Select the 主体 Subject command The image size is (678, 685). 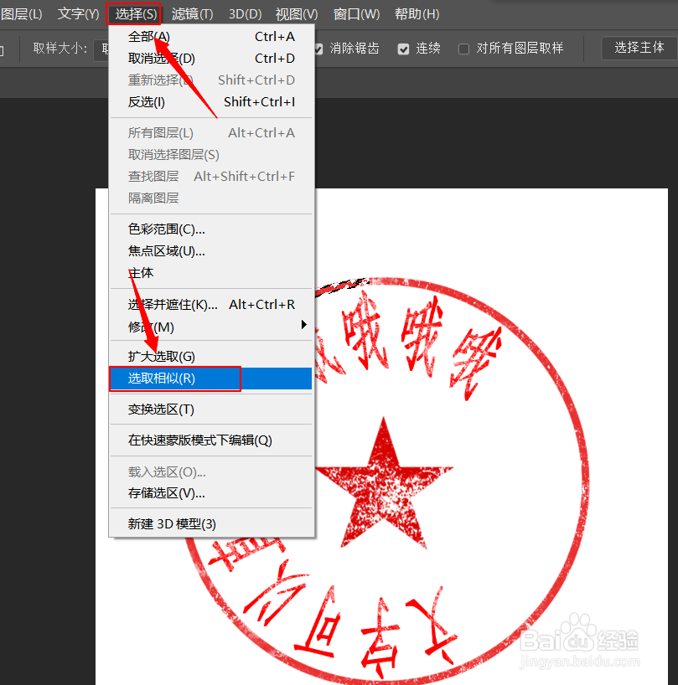coord(140,272)
